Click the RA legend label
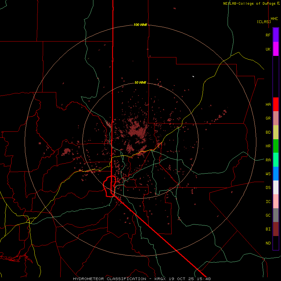This screenshot has width=281, height=281. (268, 160)
